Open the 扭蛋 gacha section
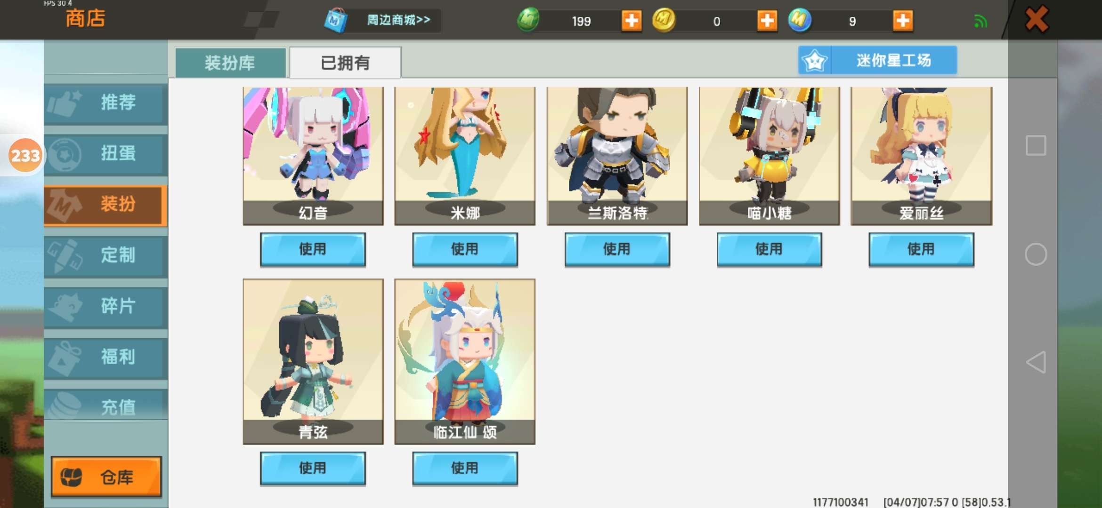 pos(106,154)
